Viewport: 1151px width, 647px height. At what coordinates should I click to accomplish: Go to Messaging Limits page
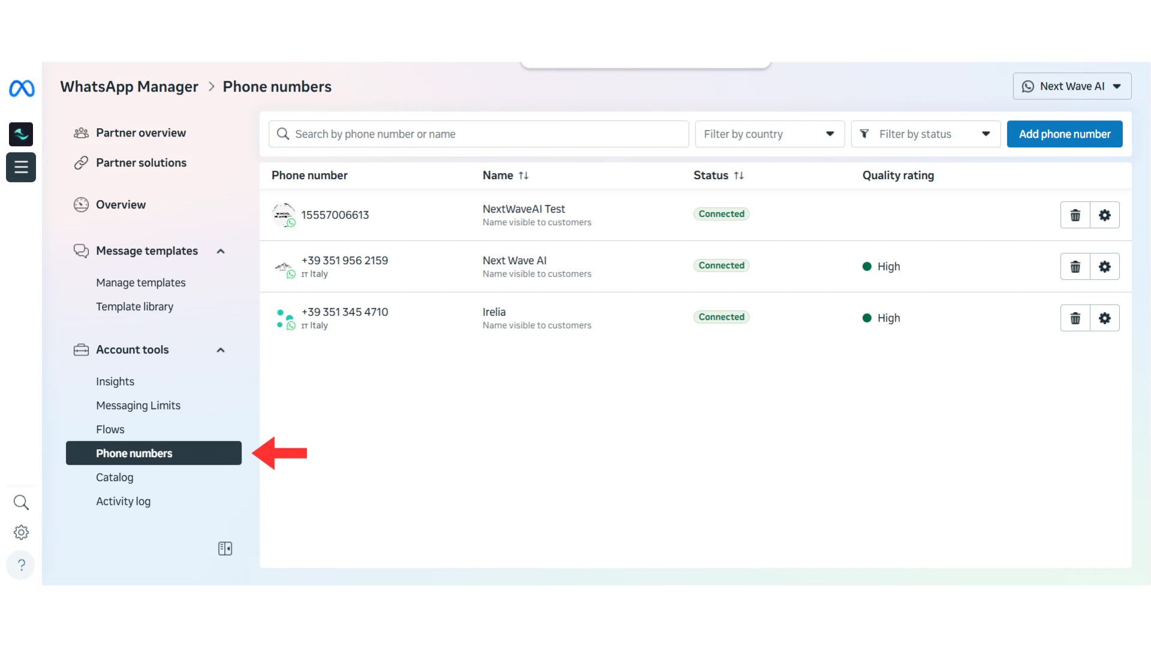(138, 406)
